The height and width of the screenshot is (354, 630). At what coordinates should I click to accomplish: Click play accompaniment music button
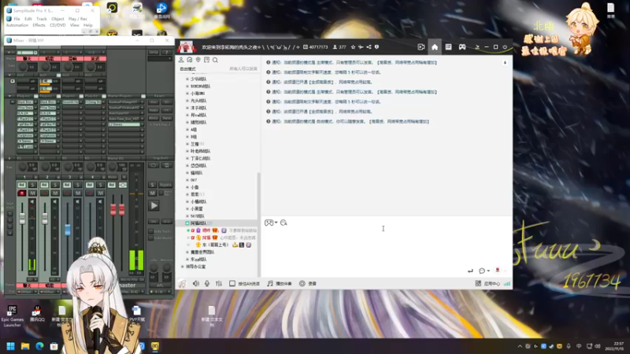pos(280,283)
